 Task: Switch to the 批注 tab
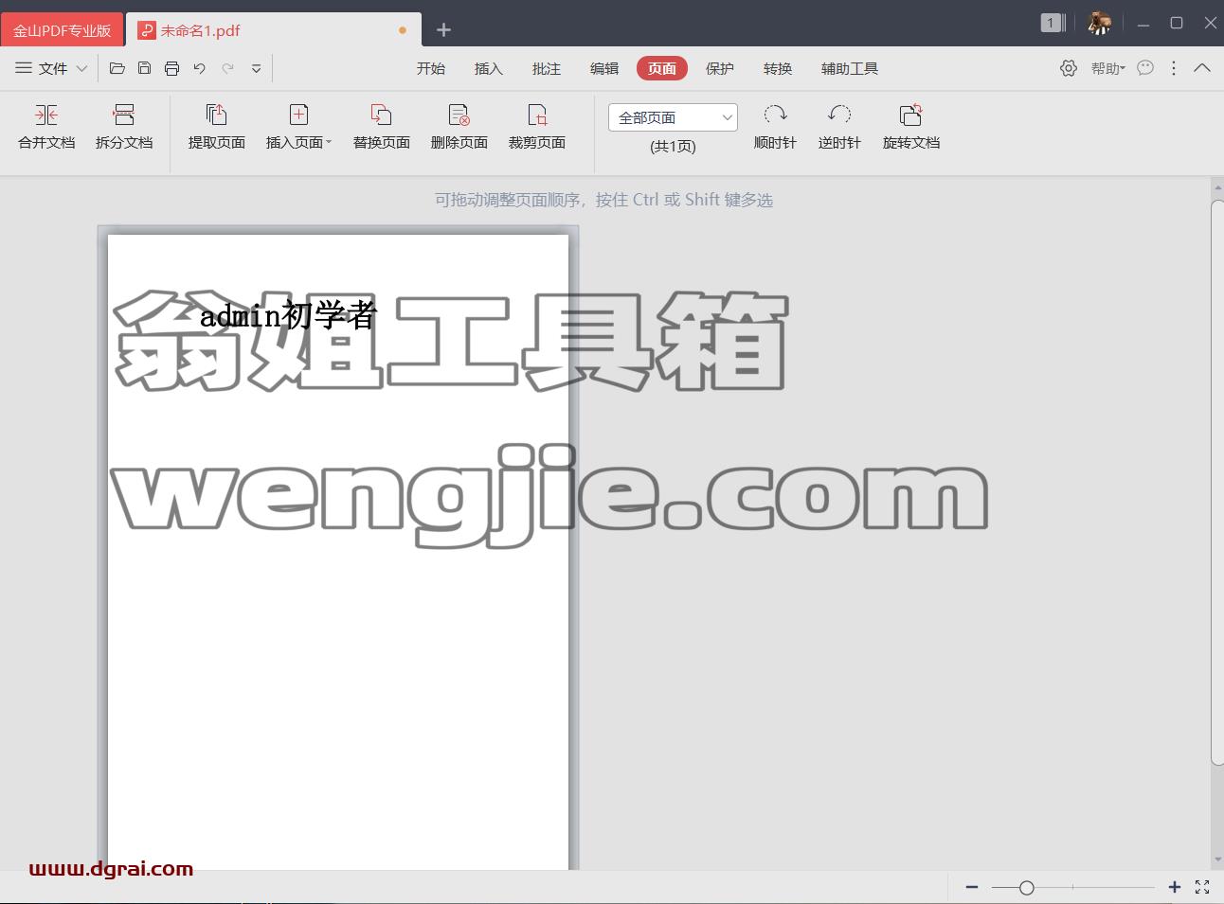(547, 68)
